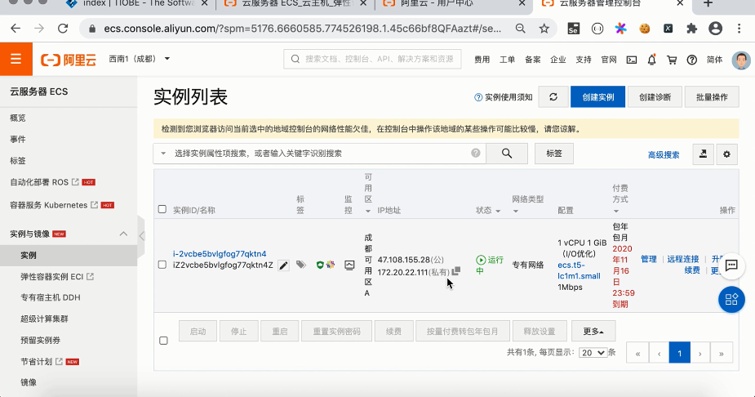This screenshot has height=397, width=755.
Task: Tick the bottom batch-action checkbox
Action: click(x=164, y=341)
